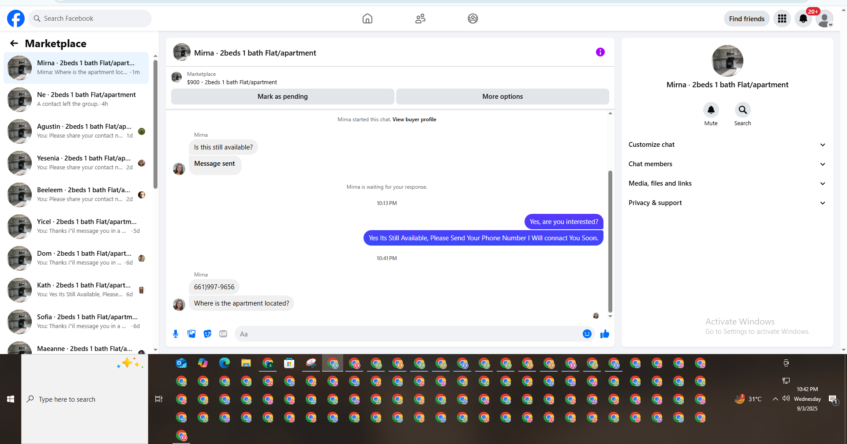This screenshot has height=444, width=847.
Task: Open the volume control in system tray
Action: click(786, 399)
